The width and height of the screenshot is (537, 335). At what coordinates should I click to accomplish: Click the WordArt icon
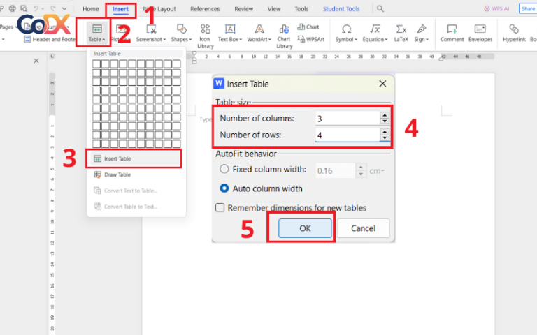coord(258,33)
